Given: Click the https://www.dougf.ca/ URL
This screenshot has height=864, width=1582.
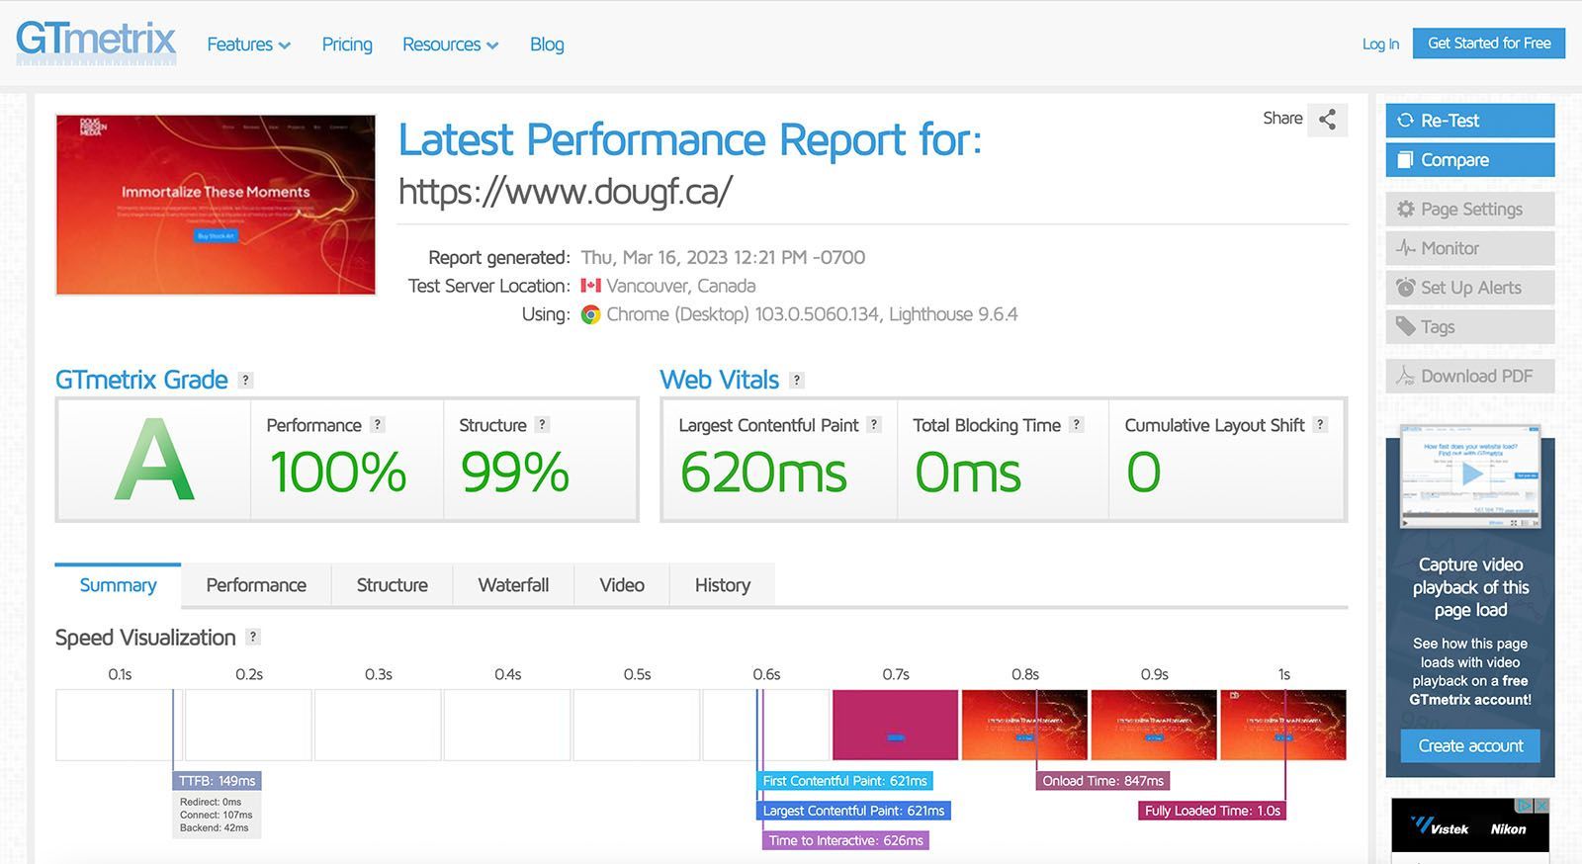Looking at the screenshot, I should click(566, 191).
